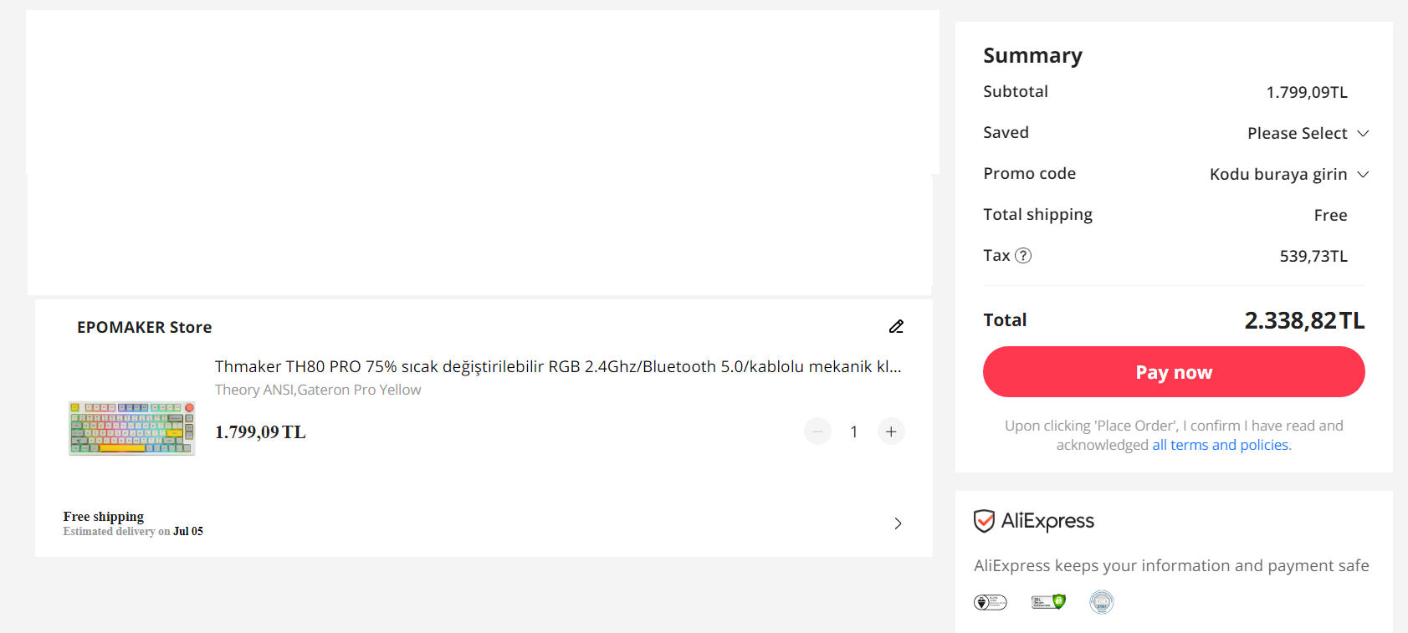Click the Free shipping delivery estimate text
This screenshot has height=633, width=1408.
coord(133,523)
